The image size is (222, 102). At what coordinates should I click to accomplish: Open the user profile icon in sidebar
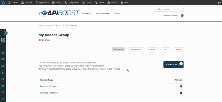coord(2,72)
